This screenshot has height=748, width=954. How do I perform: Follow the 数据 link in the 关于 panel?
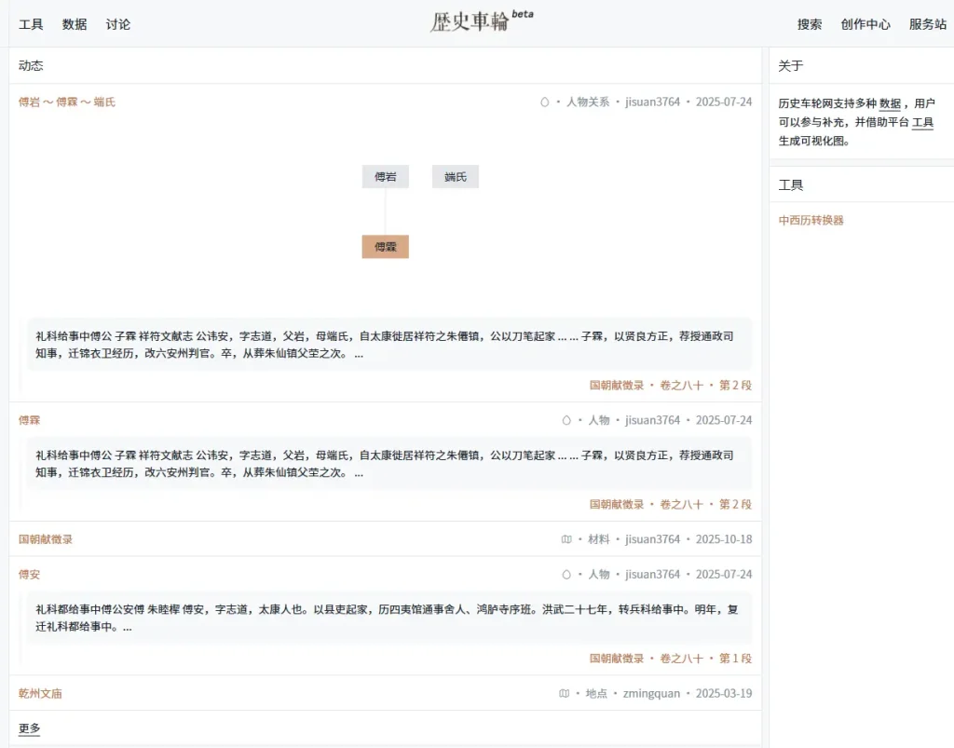pyautogui.click(x=890, y=104)
